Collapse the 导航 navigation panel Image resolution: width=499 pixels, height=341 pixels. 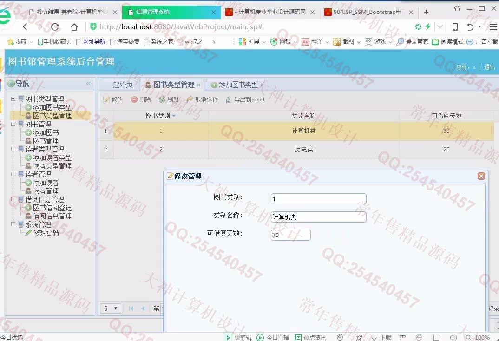tap(88, 84)
